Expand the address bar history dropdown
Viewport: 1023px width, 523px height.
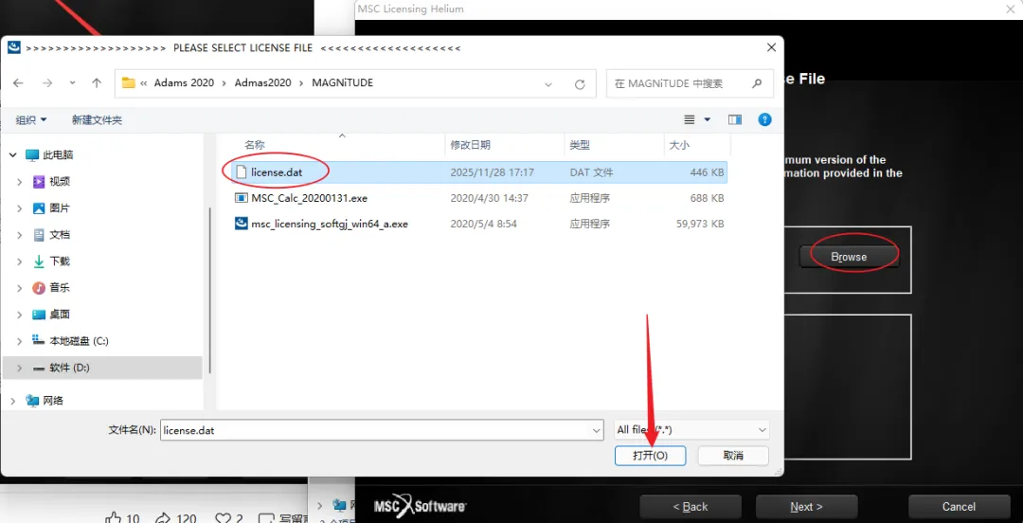[x=548, y=84]
